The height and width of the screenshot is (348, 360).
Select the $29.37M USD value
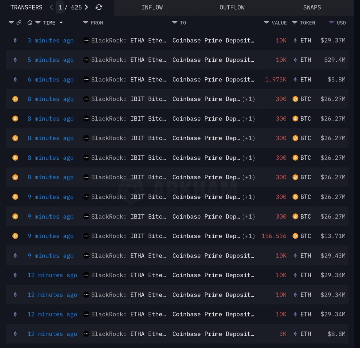333,40
